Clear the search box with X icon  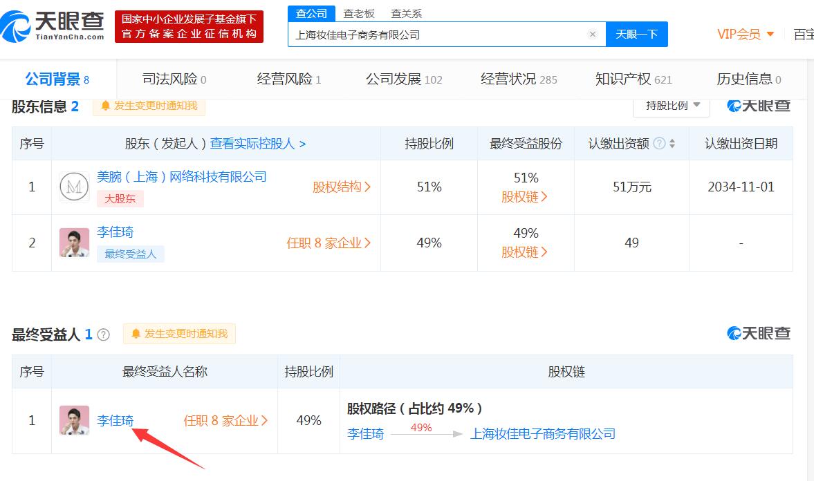[x=592, y=35]
